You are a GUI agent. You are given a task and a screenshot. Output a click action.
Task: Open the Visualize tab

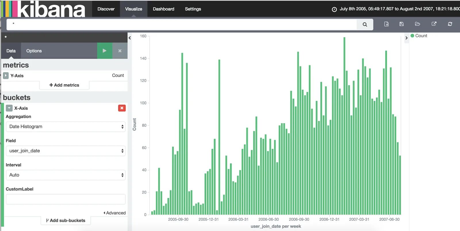(134, 9)
